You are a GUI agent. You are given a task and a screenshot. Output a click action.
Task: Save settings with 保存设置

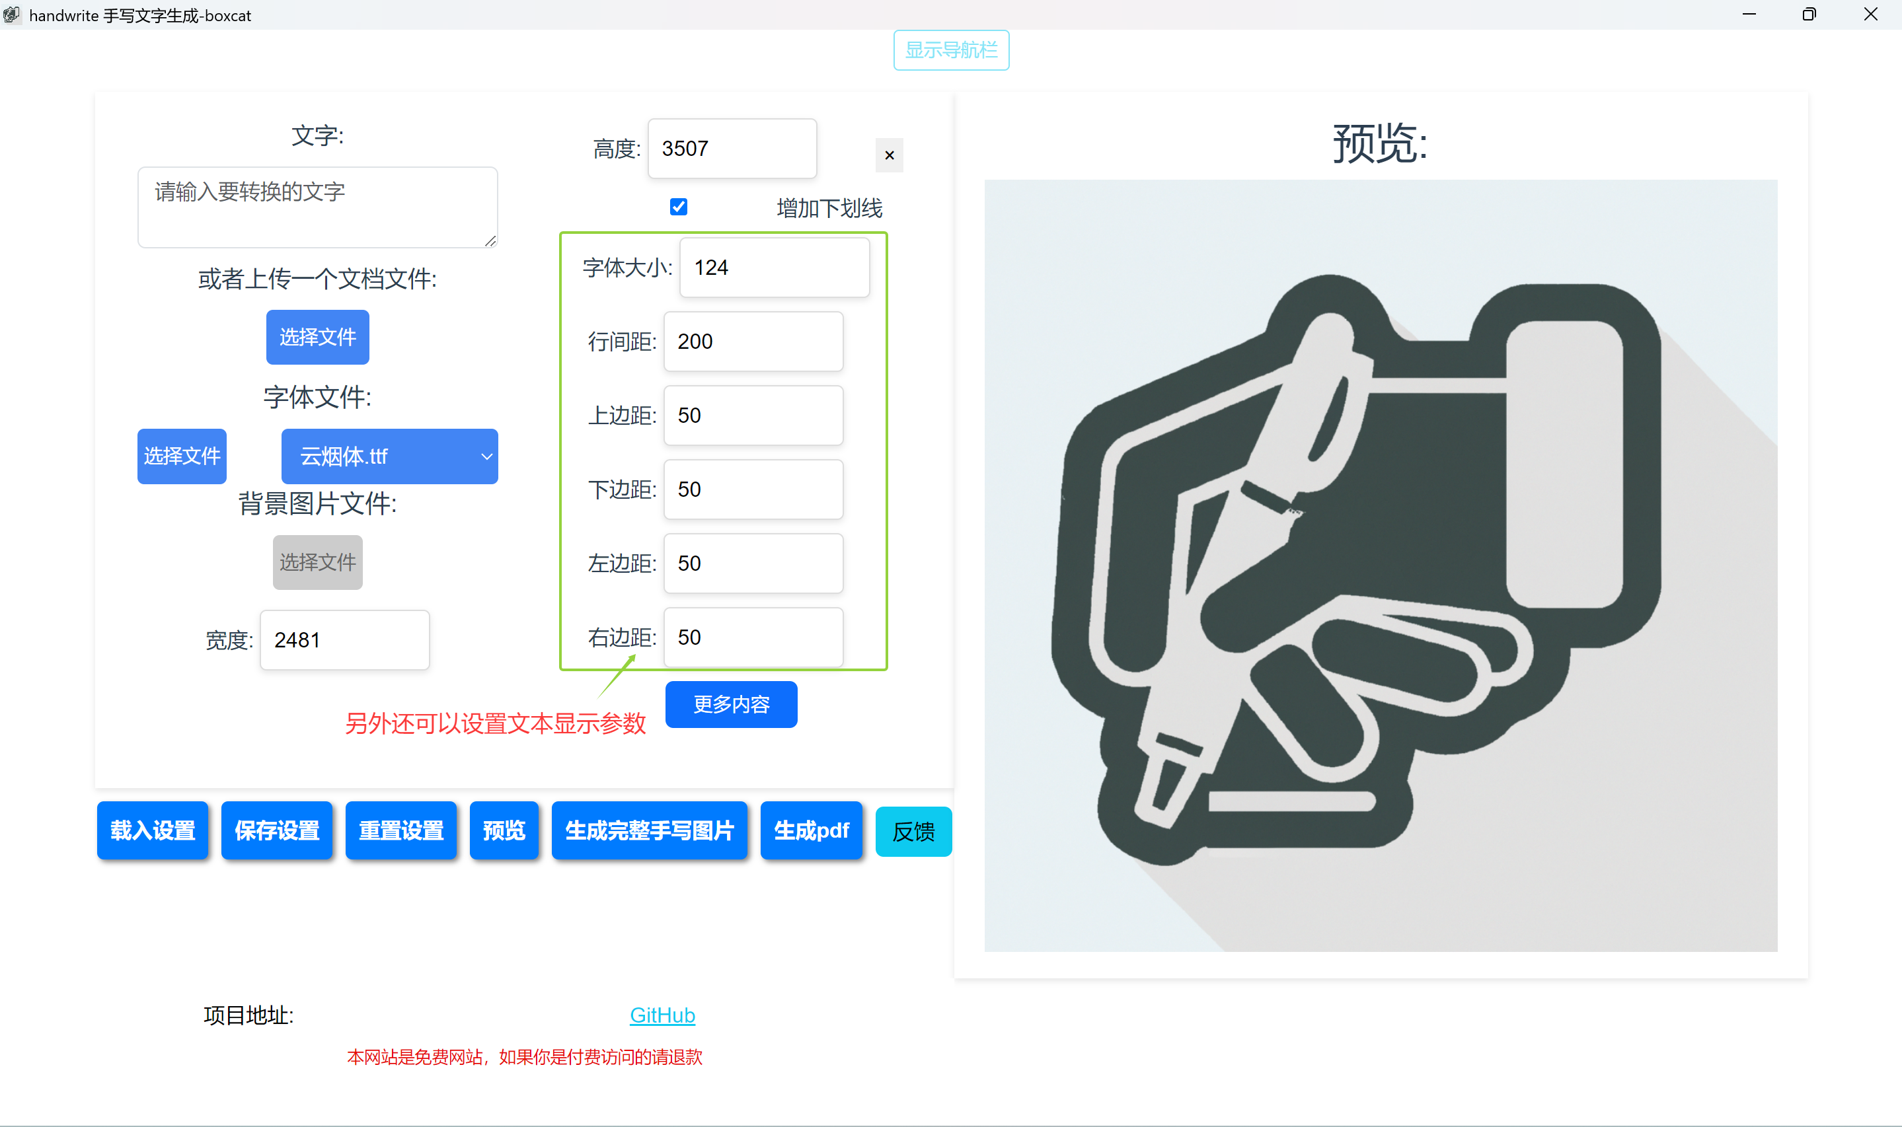[x=278, y=831]
